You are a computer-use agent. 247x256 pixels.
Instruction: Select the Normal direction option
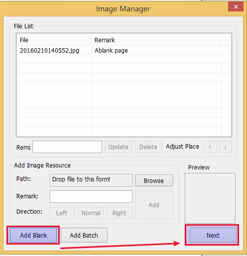pyautogui.click(x=91, y=213)
